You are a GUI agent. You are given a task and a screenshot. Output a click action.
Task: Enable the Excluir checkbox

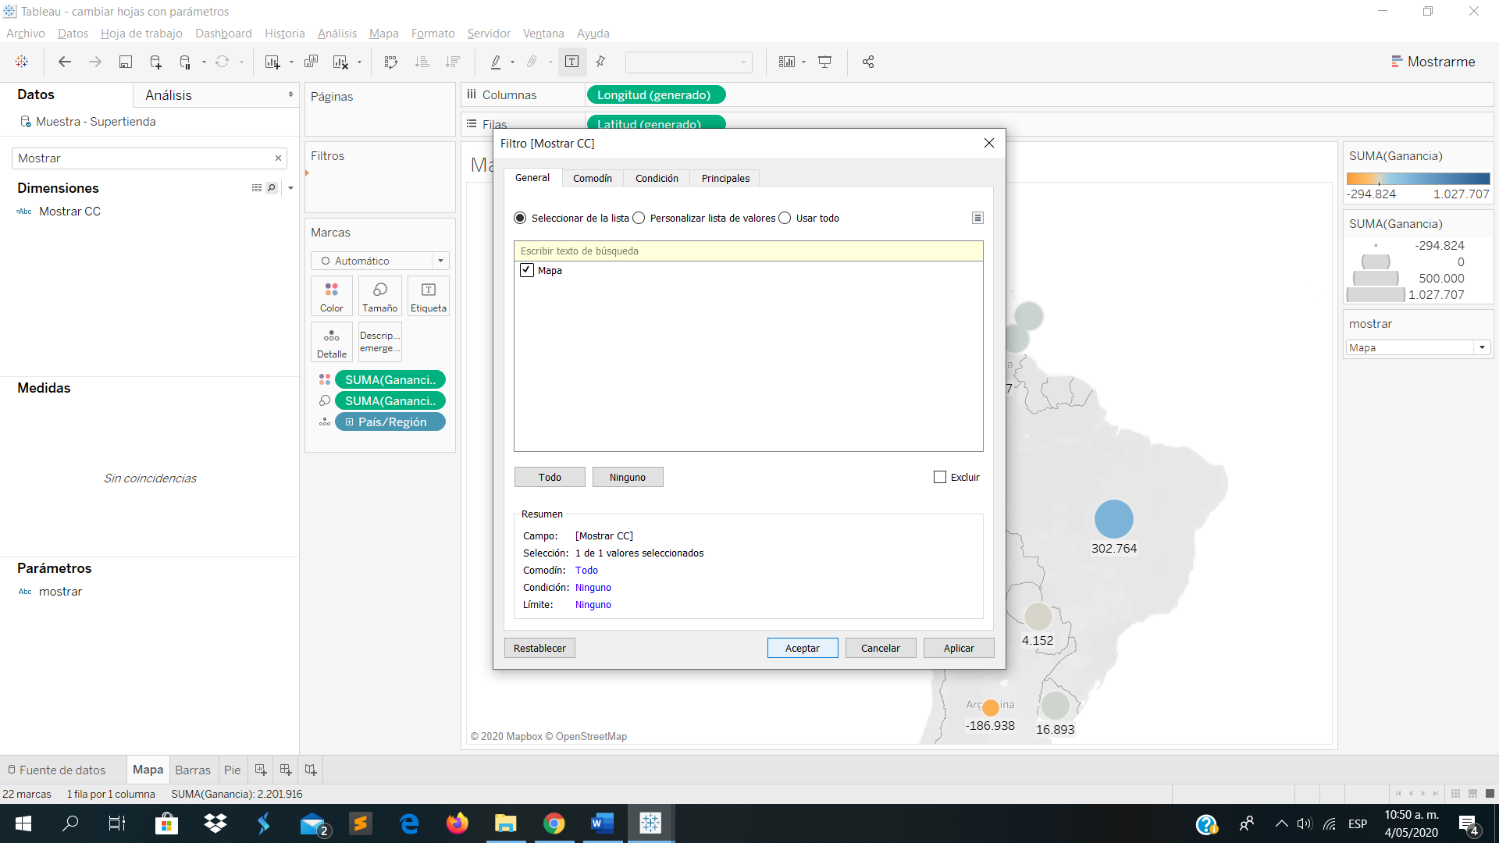[x=940, y=477]
